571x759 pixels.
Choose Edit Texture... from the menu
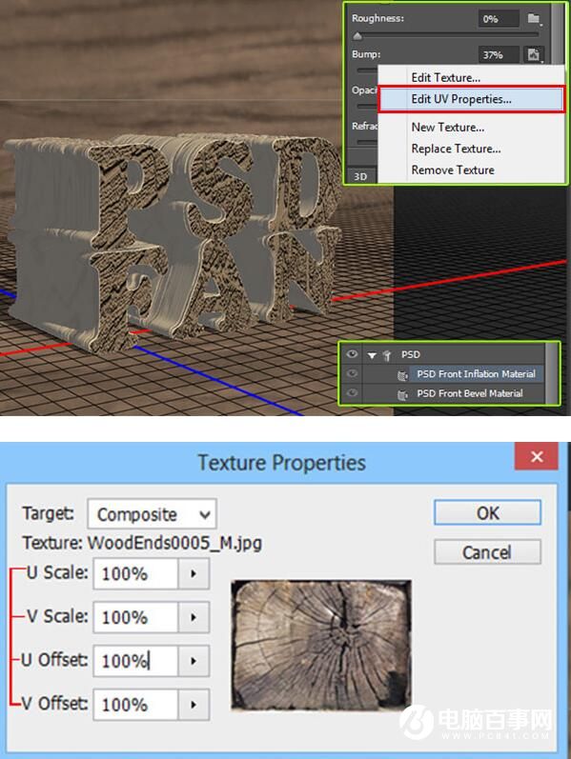pos(471,77)
